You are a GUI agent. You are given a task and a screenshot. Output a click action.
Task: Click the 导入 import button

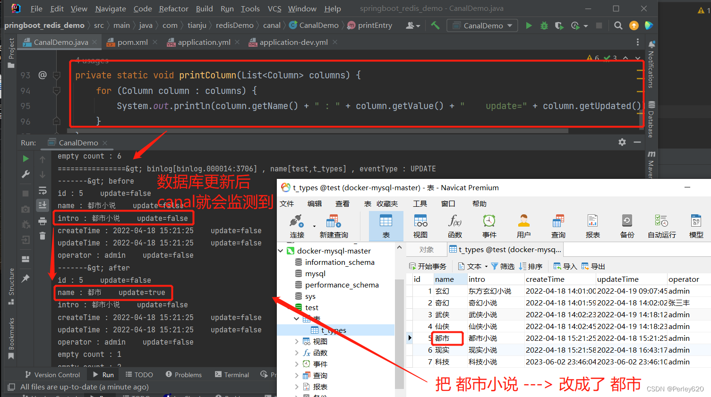coord(565,266)
